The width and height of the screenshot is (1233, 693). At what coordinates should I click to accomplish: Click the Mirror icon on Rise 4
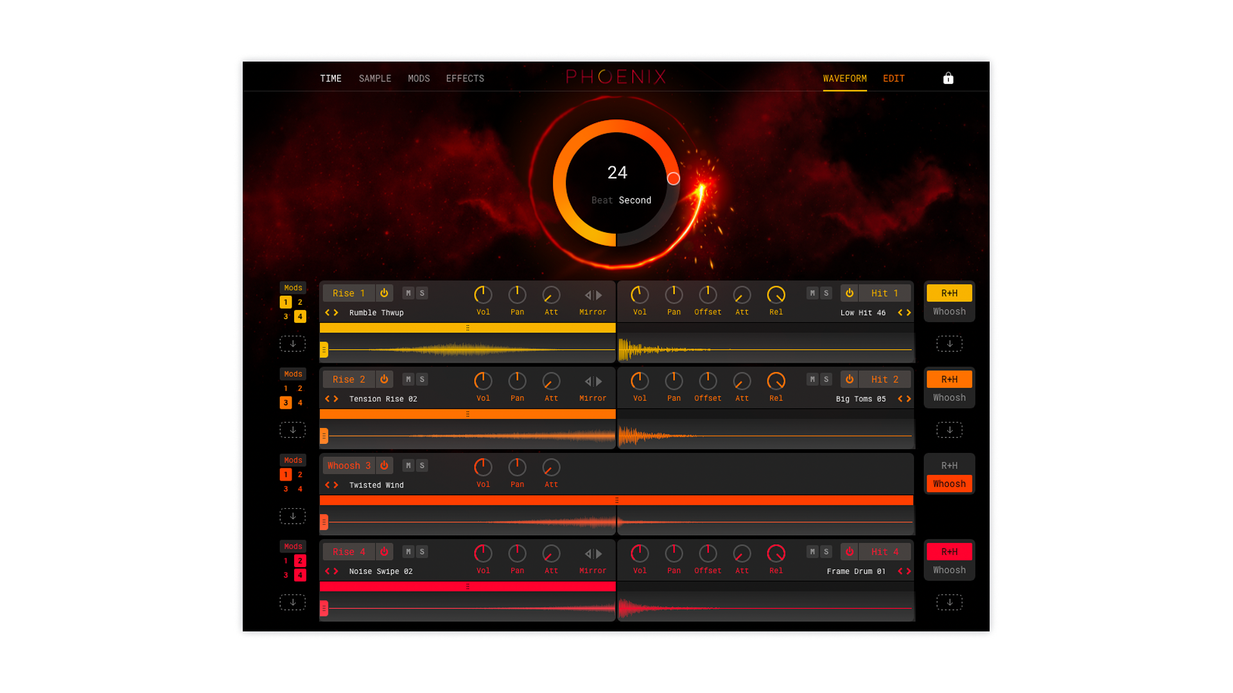593,554
